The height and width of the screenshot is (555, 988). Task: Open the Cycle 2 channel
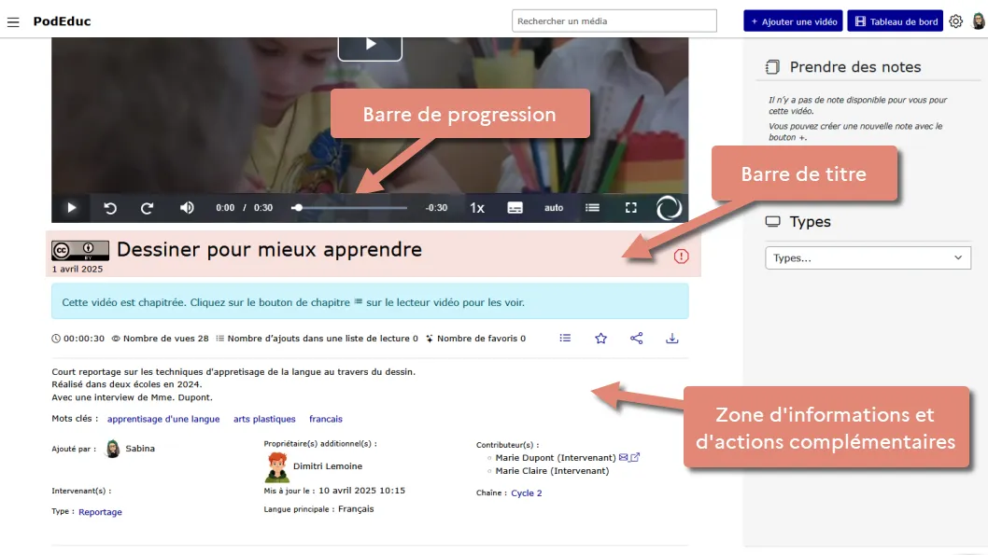526,493
